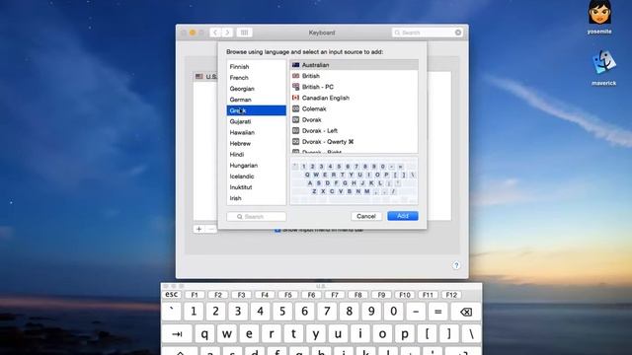Click F12 key on Keyboard Viewer
This screenshot has width=632, height=355.
(451, 295)
